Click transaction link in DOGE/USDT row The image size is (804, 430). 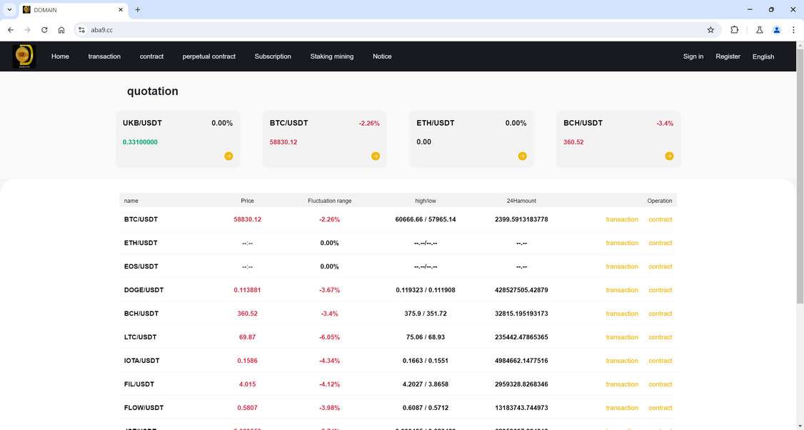[x=621, y=290]
